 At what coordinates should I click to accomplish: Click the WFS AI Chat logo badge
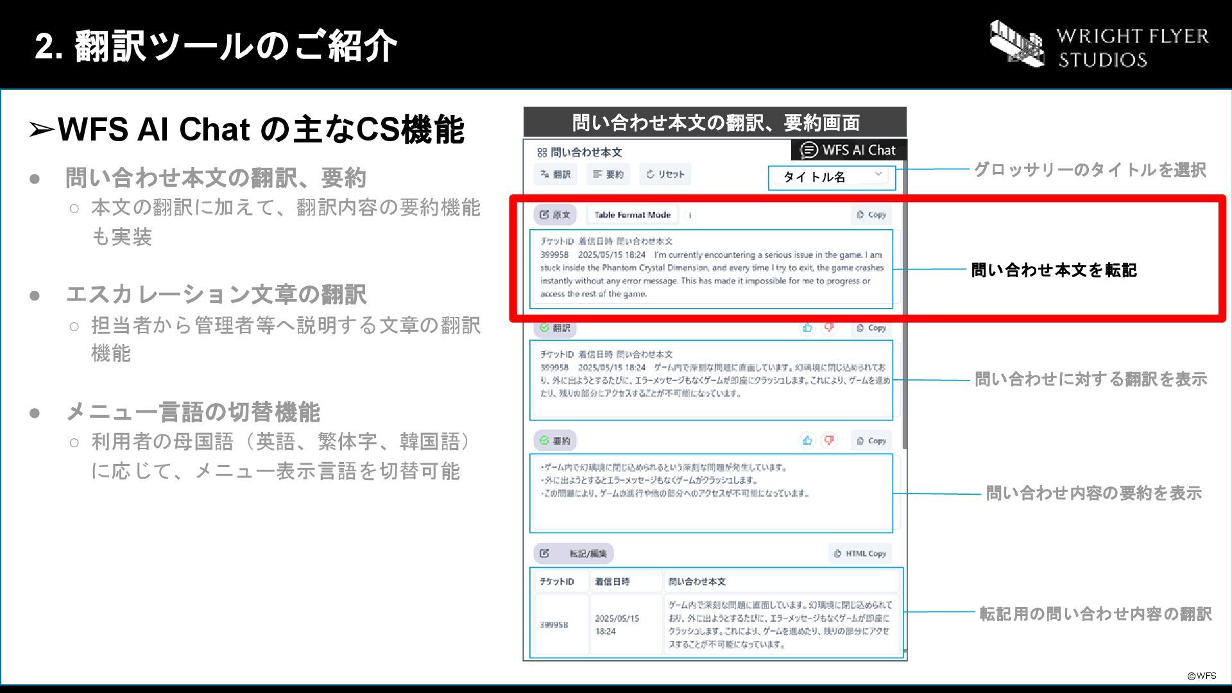pyautogui.click(x=848, y=150)
